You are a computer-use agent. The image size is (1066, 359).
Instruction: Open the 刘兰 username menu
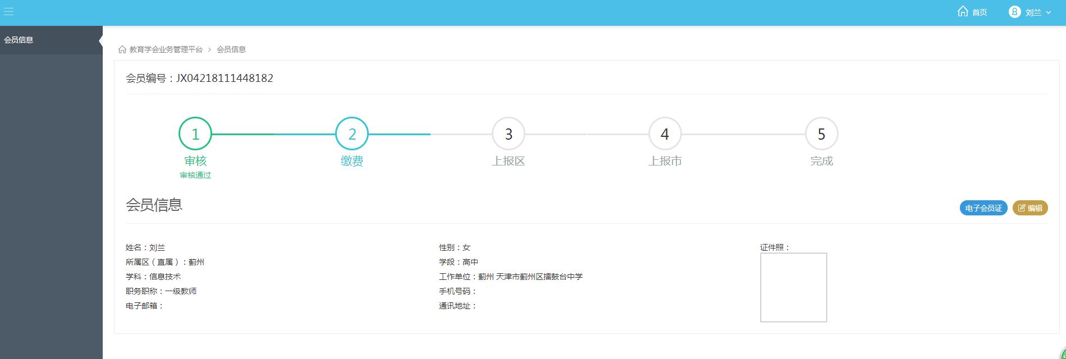pos(1033,12)
